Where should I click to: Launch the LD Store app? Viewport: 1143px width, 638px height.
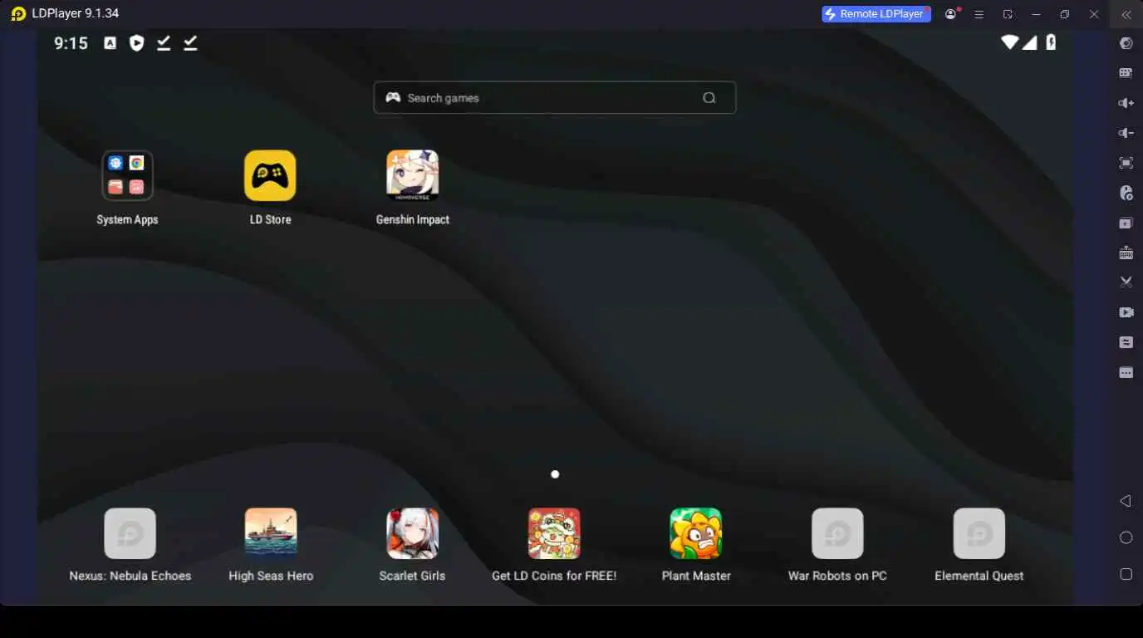coord(270,175)
